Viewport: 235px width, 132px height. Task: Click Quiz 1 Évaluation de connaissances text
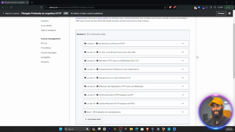pyautogui.click(x=108, y=112)
